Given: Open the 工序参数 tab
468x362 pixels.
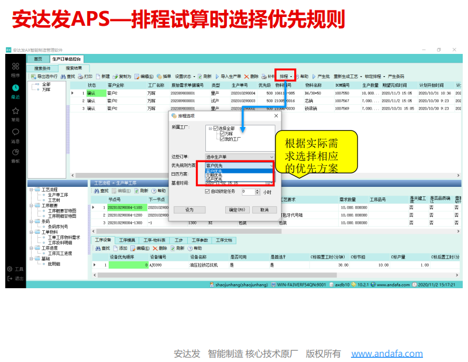Looking at the screenshot, I should tap(199, 240).
